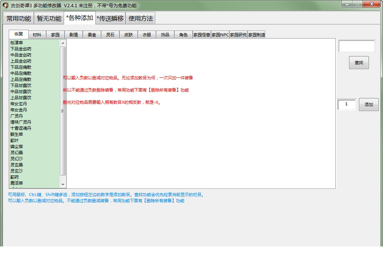Screen dimensions: 383x256
Task: Click the 查找 search button
Action: tap(359, 63)
